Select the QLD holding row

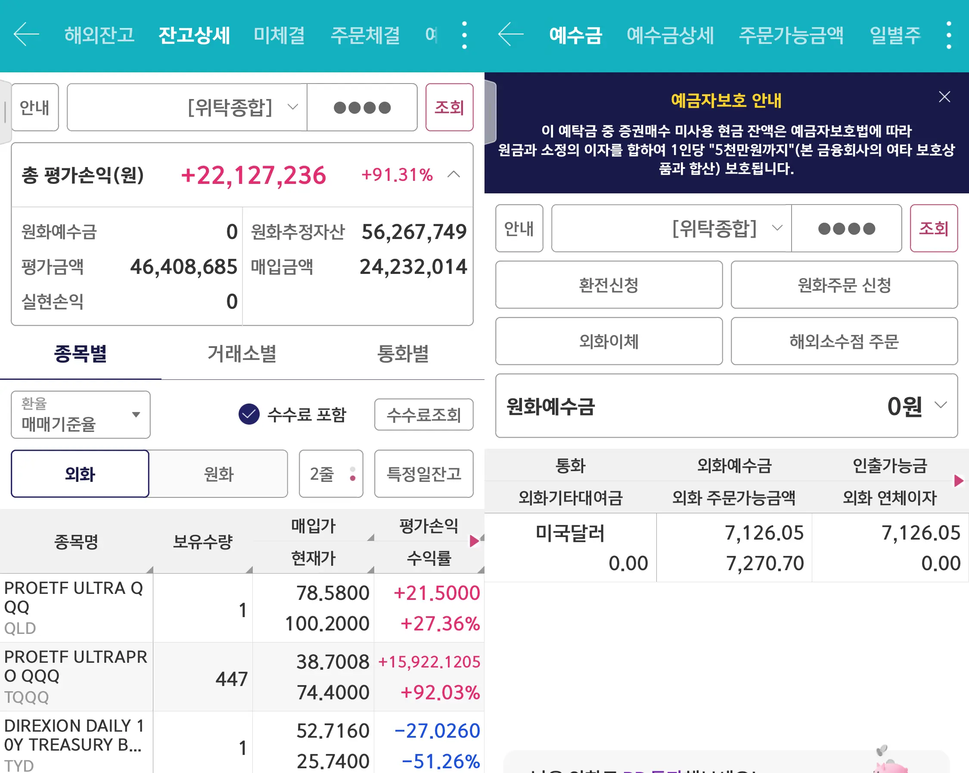point(242,608)
